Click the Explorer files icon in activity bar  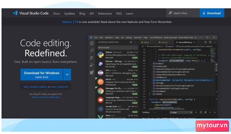(92, 43)
